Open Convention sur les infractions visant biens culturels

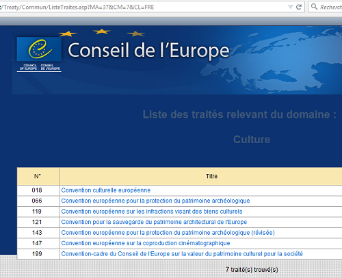pos(152,212)
